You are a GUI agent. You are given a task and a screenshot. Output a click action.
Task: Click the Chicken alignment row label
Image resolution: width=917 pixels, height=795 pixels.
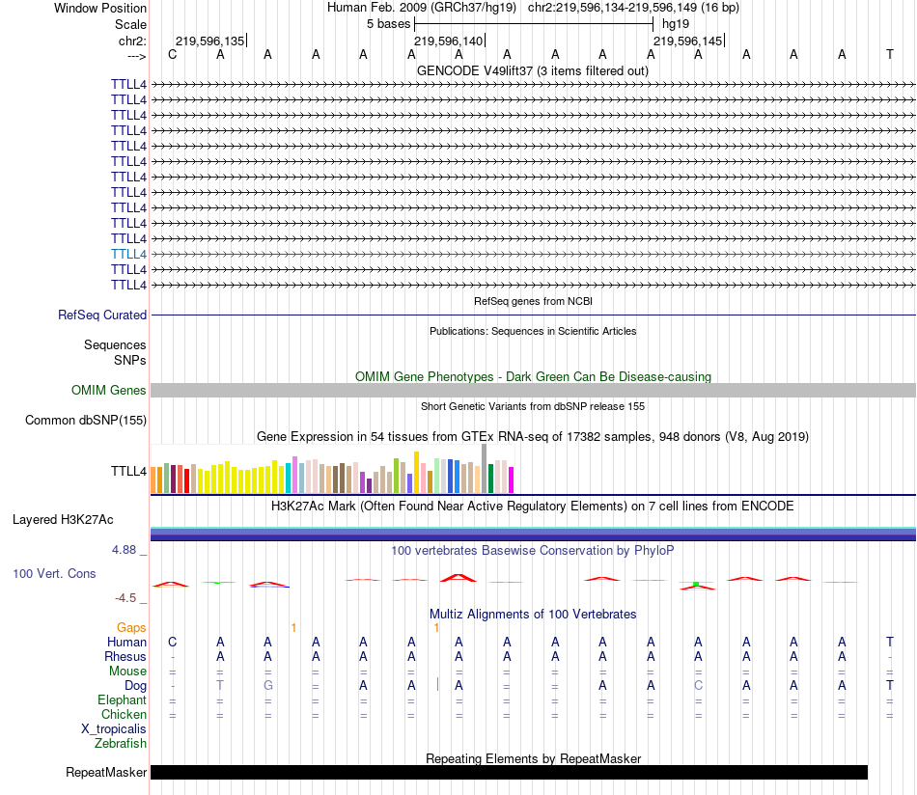(124, 714)
